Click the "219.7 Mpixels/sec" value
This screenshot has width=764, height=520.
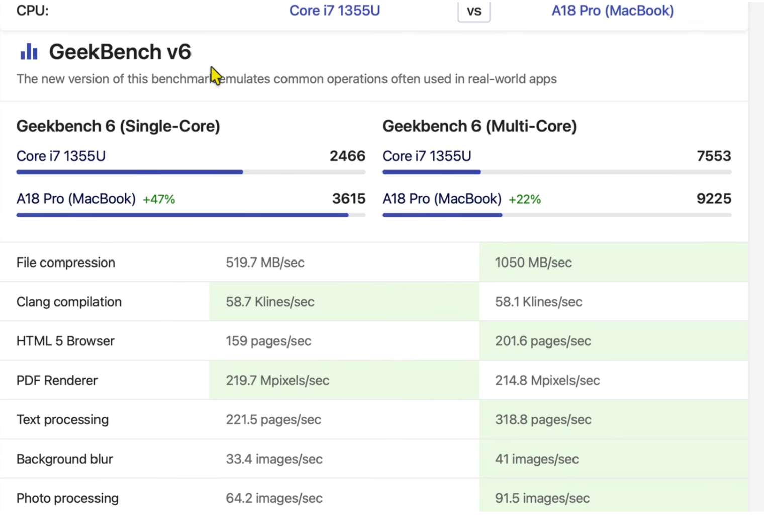tap(277, 380)
